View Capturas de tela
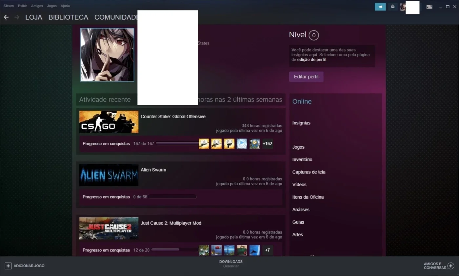459x276 pixels. pyautogui.click(x=309, y=172)
